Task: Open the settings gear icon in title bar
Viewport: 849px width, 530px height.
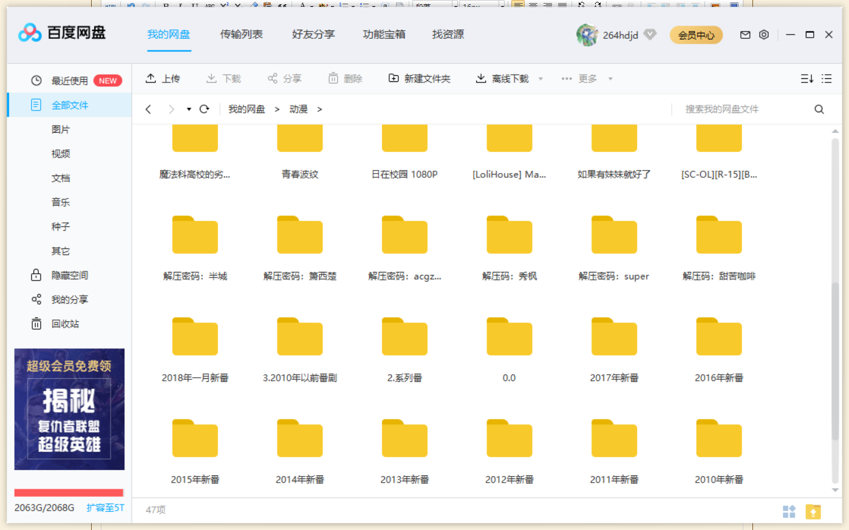Action: click(764, 35)
